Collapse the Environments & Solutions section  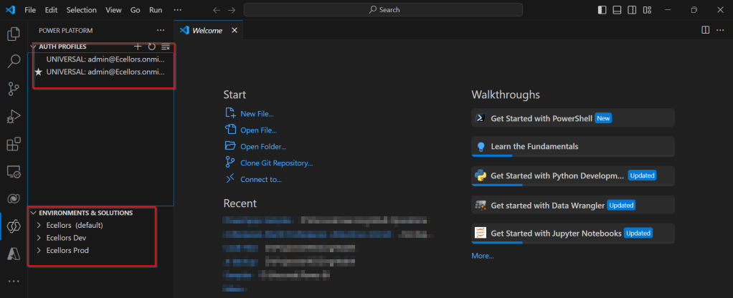coord(33,213)
